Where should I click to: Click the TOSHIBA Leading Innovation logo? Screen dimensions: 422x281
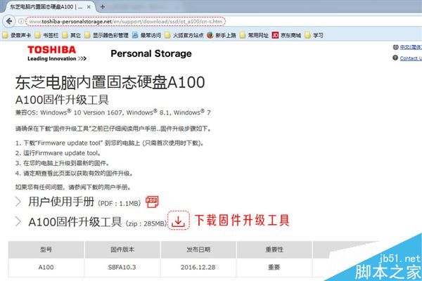[x=57, y=53]
